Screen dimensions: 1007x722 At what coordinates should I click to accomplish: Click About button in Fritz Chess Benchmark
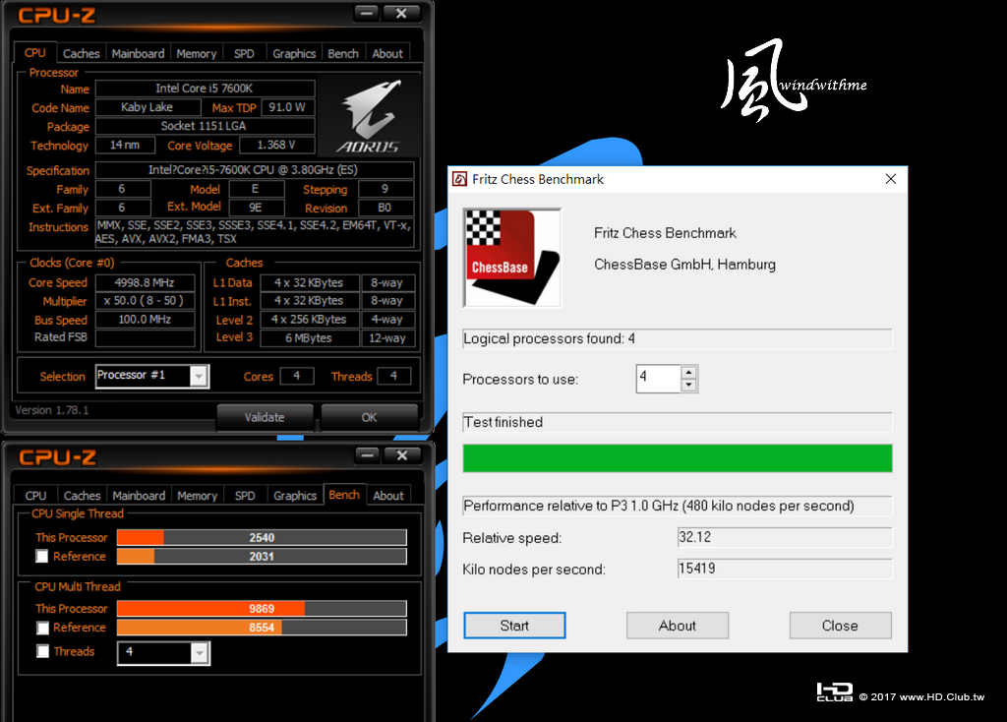pos(678,625)
